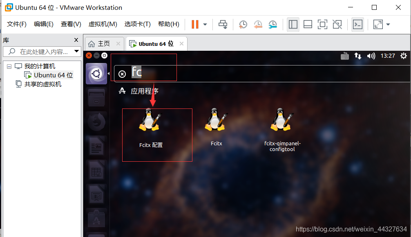Open the 帮助(H) menu

pos(169,24)
